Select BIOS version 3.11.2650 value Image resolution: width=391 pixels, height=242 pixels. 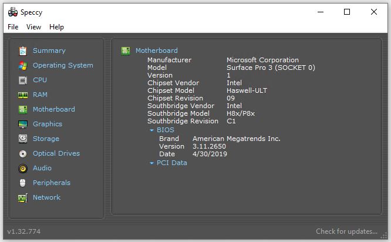(x=209, y=146)
